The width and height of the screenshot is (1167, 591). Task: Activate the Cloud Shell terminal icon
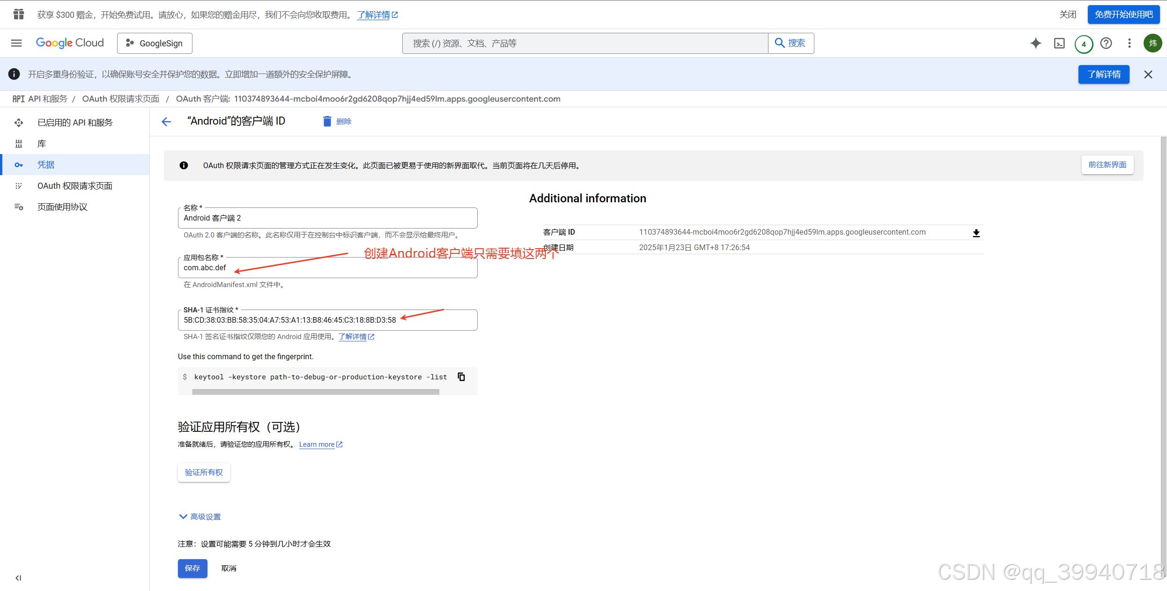click(1059, 44)
